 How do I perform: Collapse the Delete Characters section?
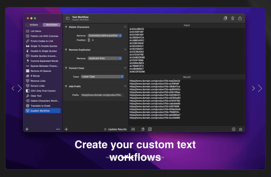pyautogui.click(x=66, y=27)
